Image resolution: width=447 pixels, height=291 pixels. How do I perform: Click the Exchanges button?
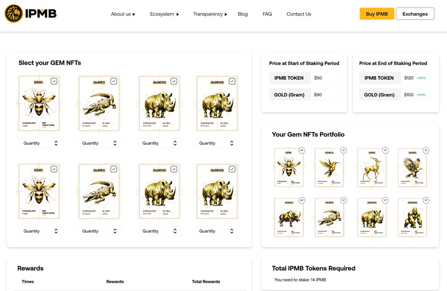pos(415,14)
